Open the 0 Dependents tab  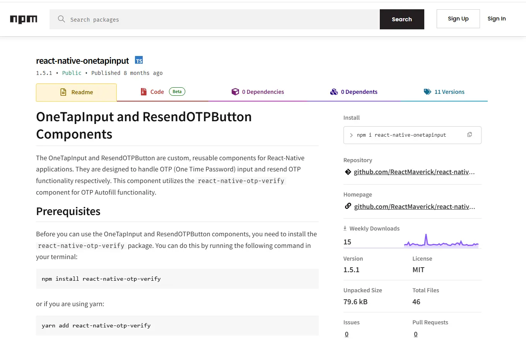(x=354, y=92)
